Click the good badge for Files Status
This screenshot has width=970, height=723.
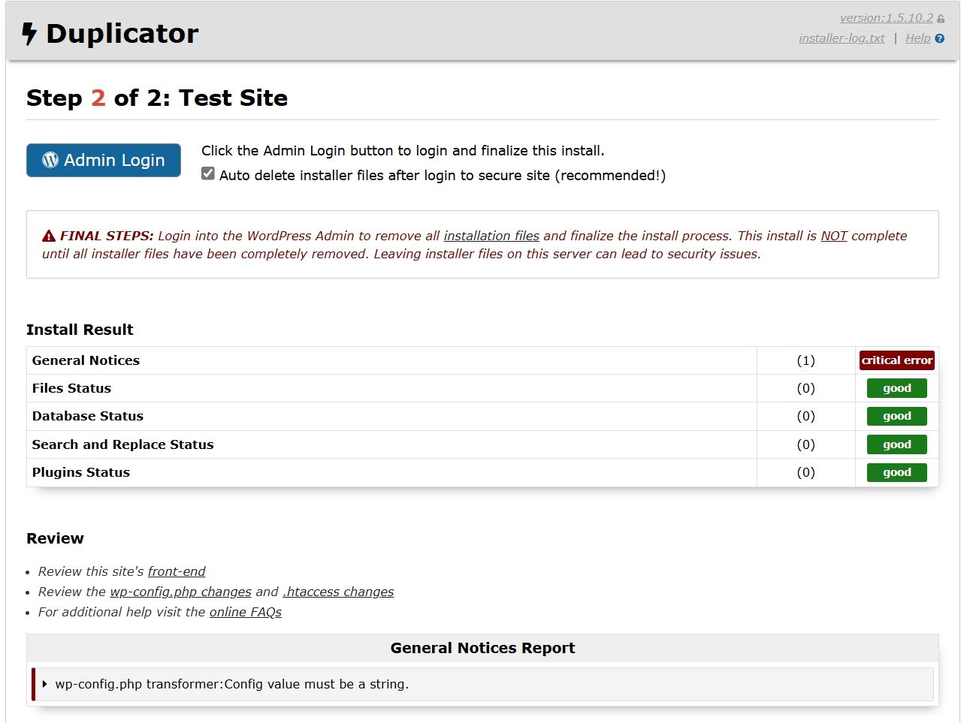pyautogui.click(x=897, y=388)
